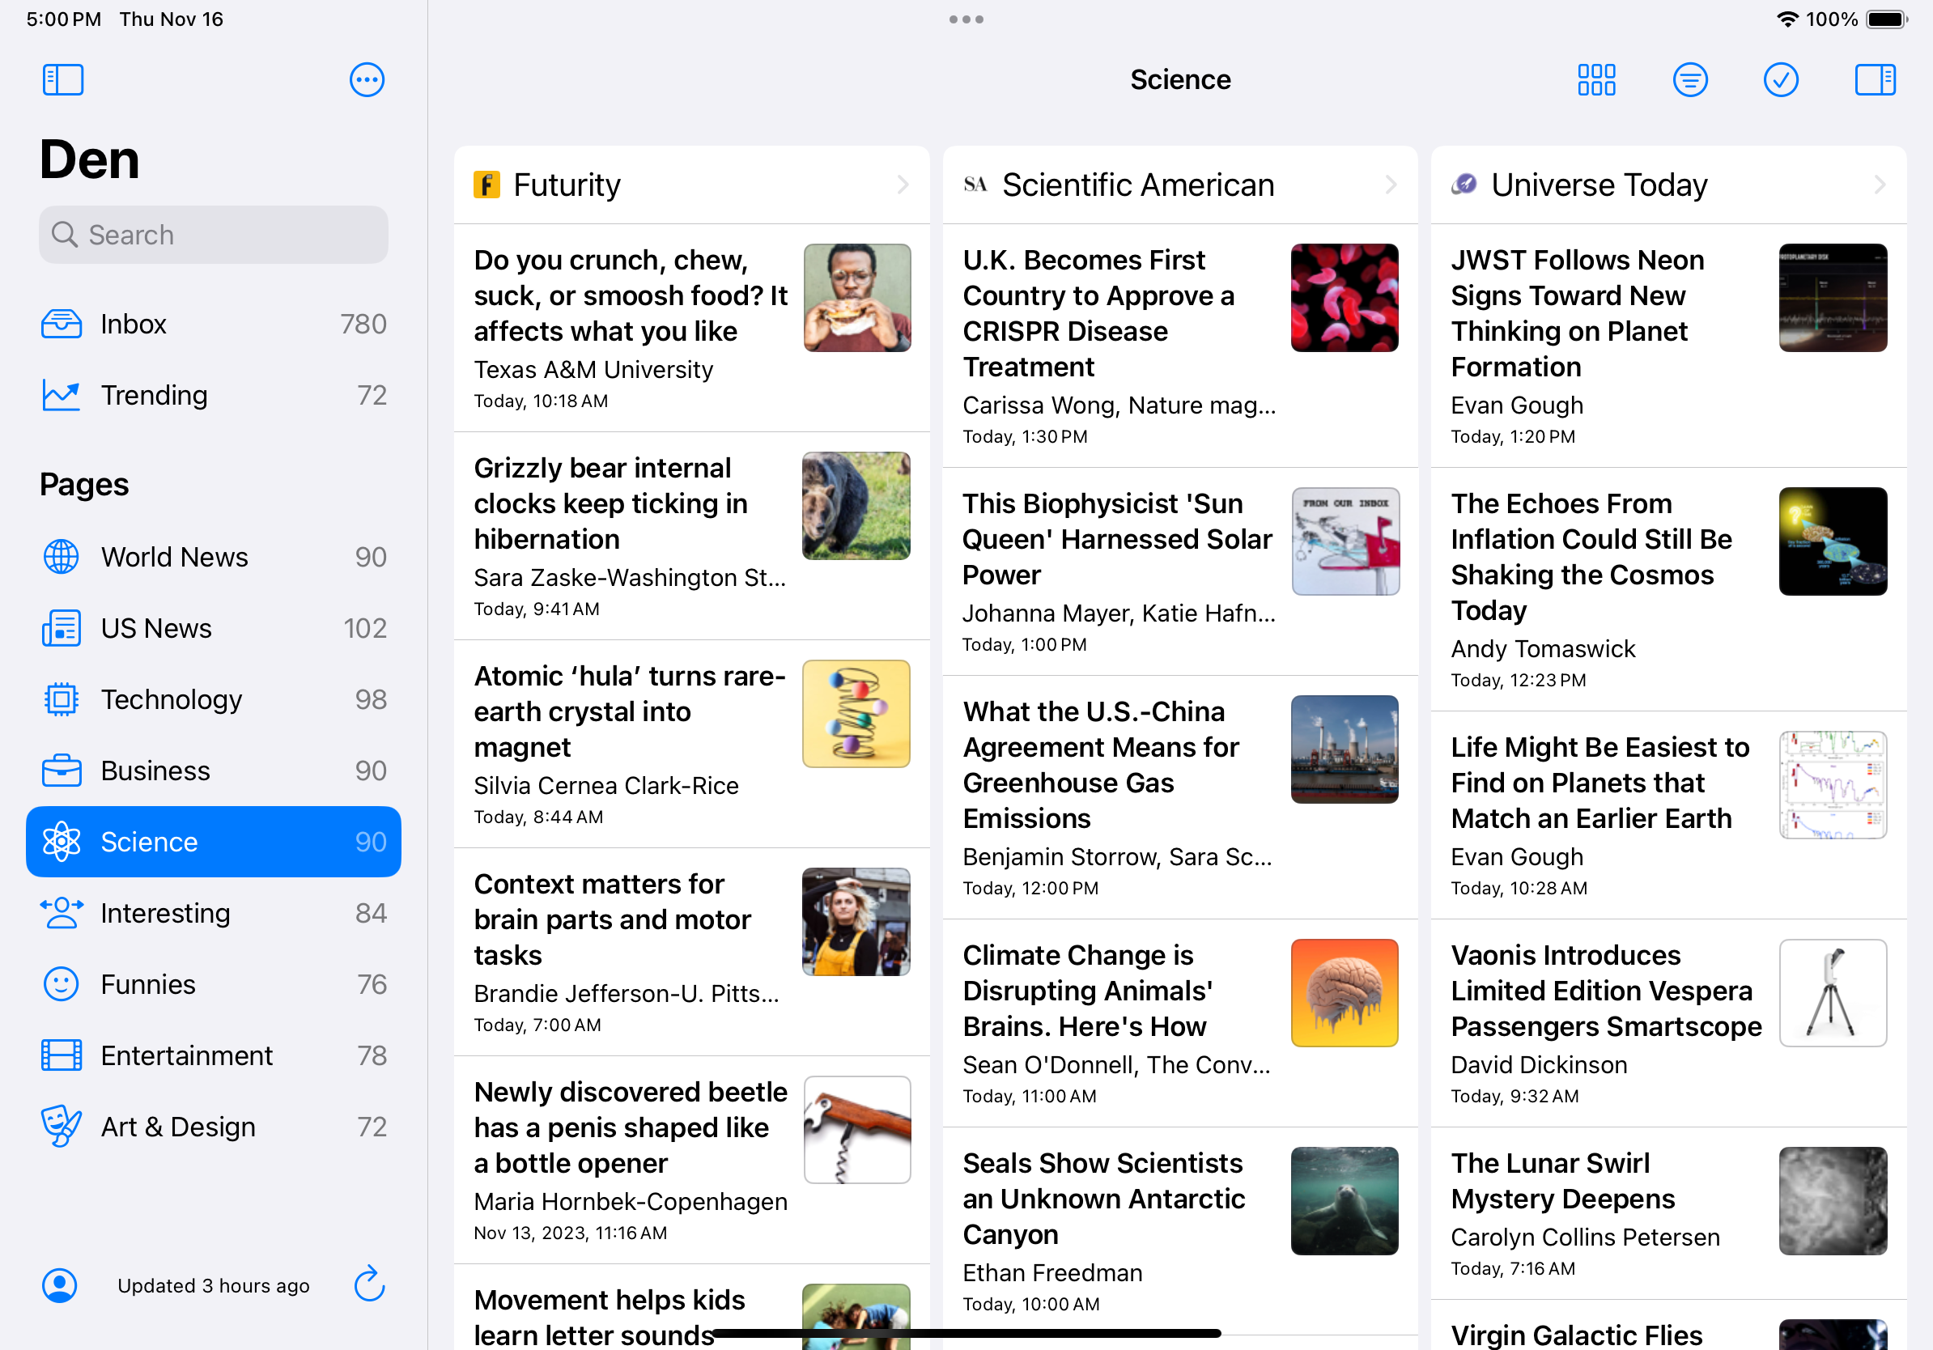
Task: Click the Technology chip icon
Action: click(x=62, y=699)
